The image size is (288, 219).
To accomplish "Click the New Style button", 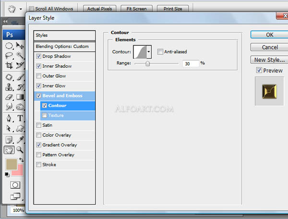I will tap(269, 60).
